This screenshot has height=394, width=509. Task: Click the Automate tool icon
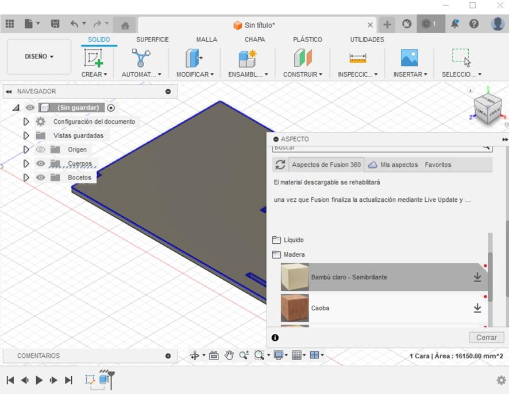tap(141, 58)
